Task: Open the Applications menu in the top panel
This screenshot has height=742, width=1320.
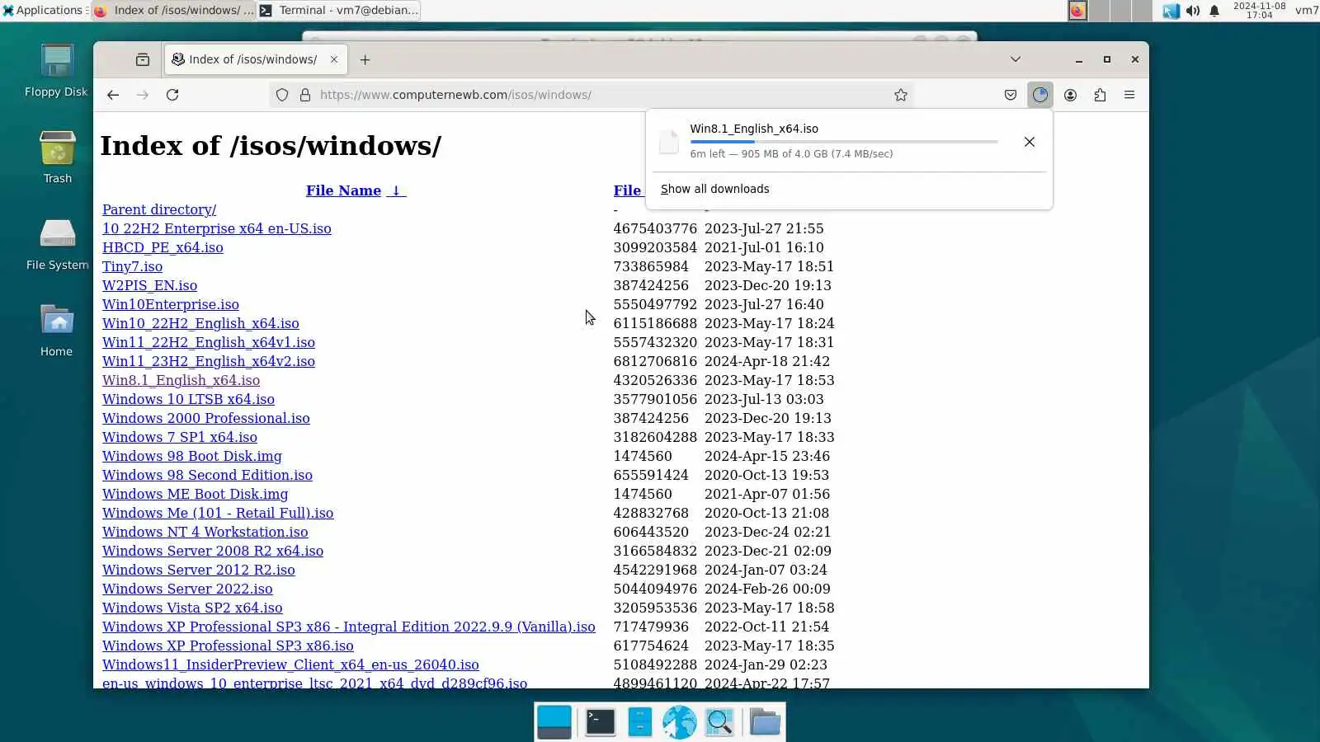Action: [x=43, y=10]
